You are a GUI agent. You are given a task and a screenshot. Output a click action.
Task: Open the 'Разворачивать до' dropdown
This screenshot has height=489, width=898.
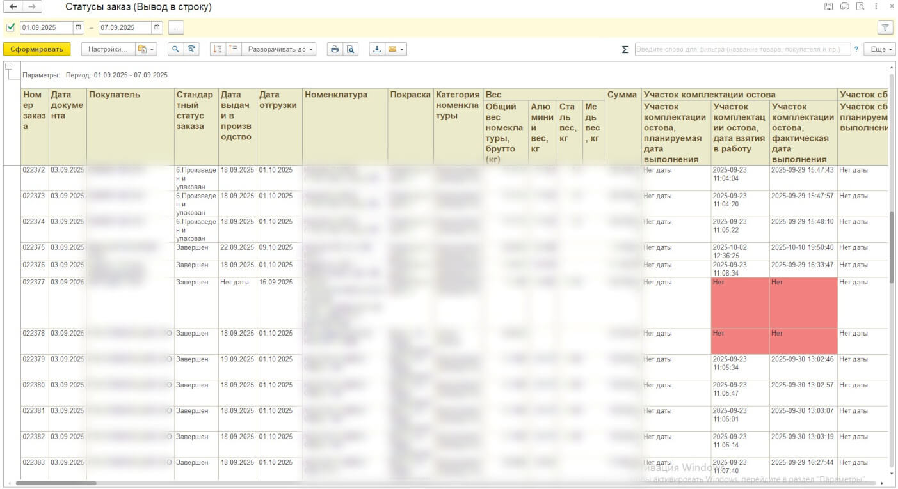(280, 49)
